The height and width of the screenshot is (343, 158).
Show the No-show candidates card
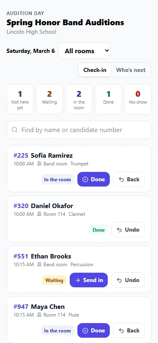tap(138, 99)
